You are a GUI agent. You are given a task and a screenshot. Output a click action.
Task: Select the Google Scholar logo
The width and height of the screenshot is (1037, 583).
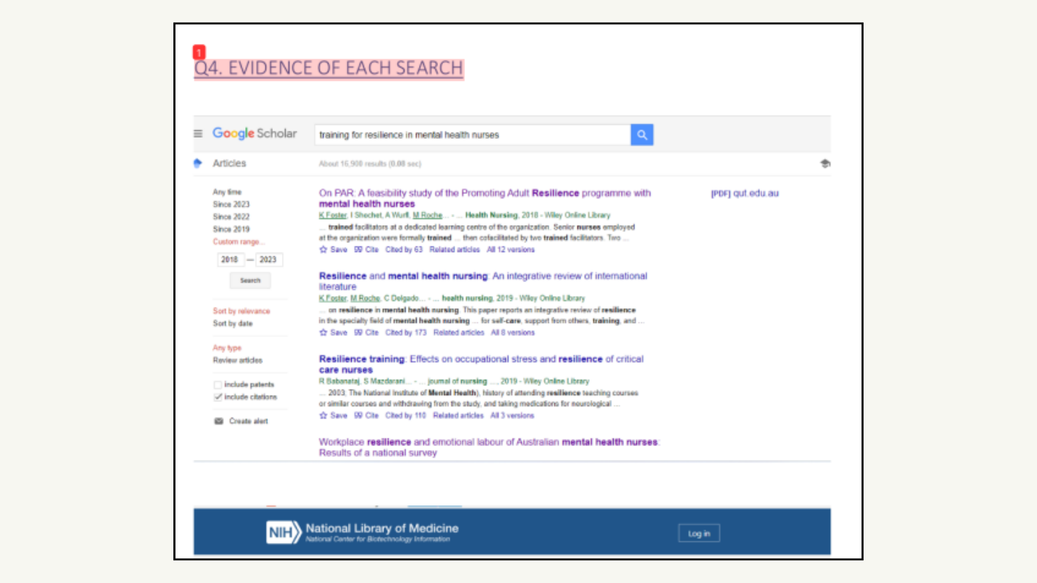(254, 133)
